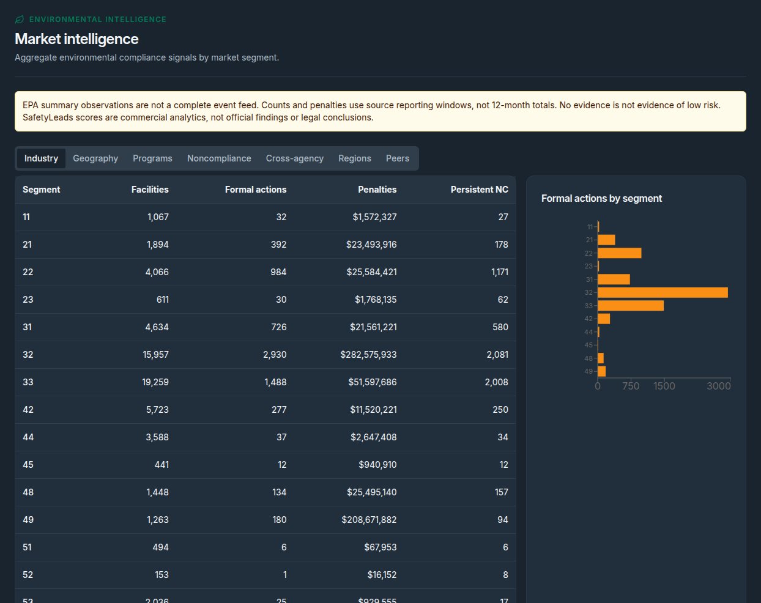Click the $16,152 penalties value
Viewport: 761px width, 603px height.
[x=382, y=575]
